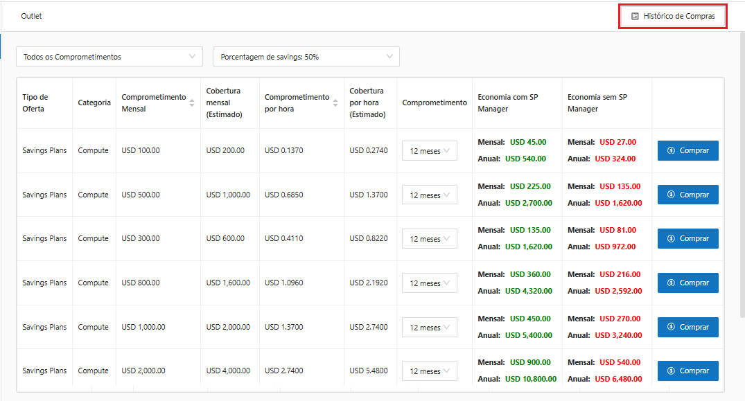Screen dimensions: 745x401
Task: Sort by Comprometimento Mensal column arrows
Action: pos(192,103)
